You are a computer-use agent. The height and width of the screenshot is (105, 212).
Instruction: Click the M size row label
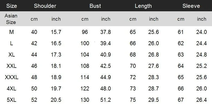pyautogui.click(x=11, y=32)
